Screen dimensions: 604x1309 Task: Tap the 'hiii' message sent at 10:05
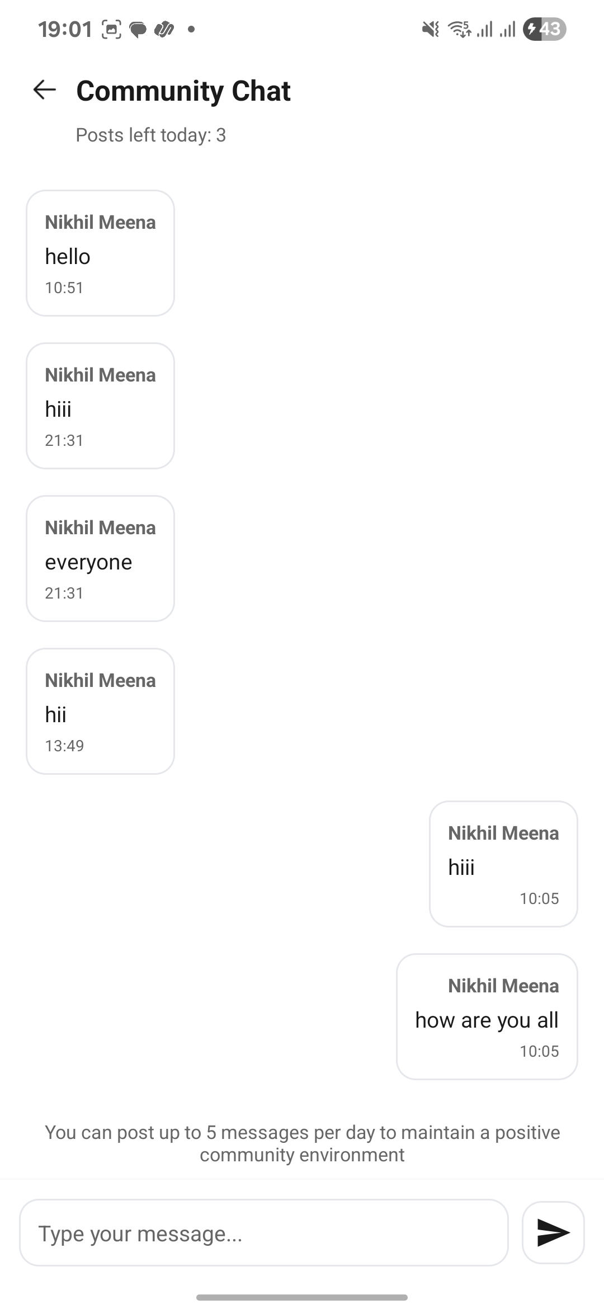point(503,864)
